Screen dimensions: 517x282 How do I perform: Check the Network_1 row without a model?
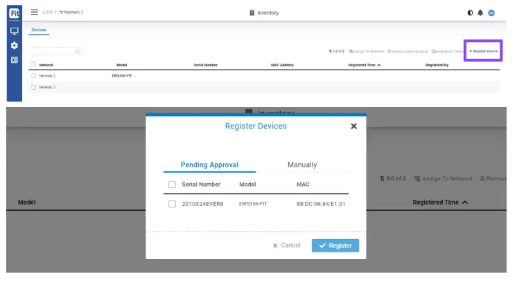[x=34, y=87]
